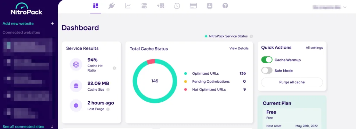Open the history clock icon
Screen dimensions: 356x129
pos(177,6)
